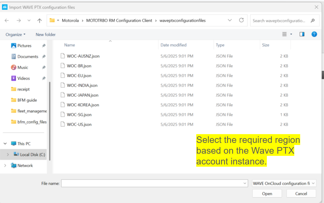Sort files by Date modified column
324x203 pixels.
(173, 45)
